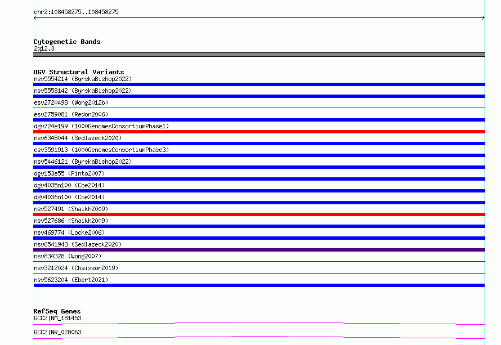Open gene GCC2|NM_181453
This screenshot has height=345, width=501.
pyautogui.click(x=57, y=318)
